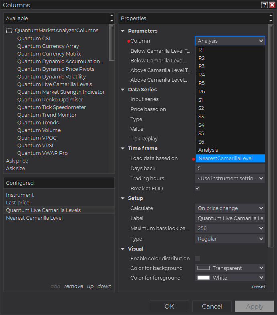Viewport: 277px width, 315px height.
Task: Select Quantum Renko Optimiser
Action: pyautogui.click(x=50, y=100)
